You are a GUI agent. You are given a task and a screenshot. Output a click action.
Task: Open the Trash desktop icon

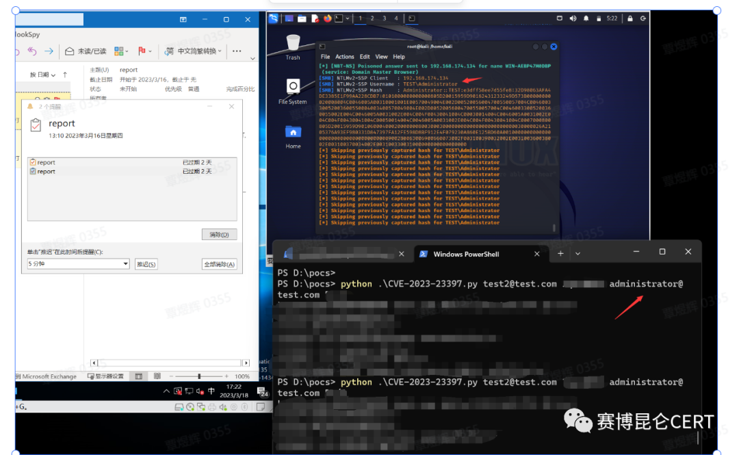coord(293,47)
